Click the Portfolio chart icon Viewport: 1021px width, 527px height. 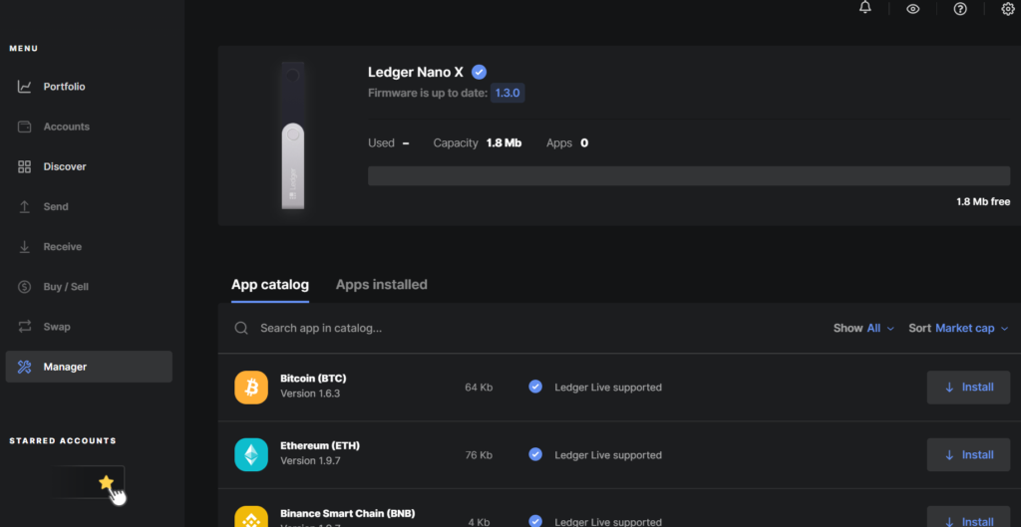pyautogui.click(x=24, y=87)
